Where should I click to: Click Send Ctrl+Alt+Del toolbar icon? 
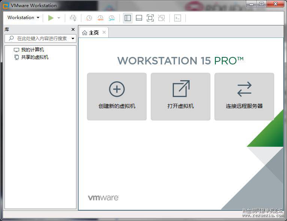[73, 18]
